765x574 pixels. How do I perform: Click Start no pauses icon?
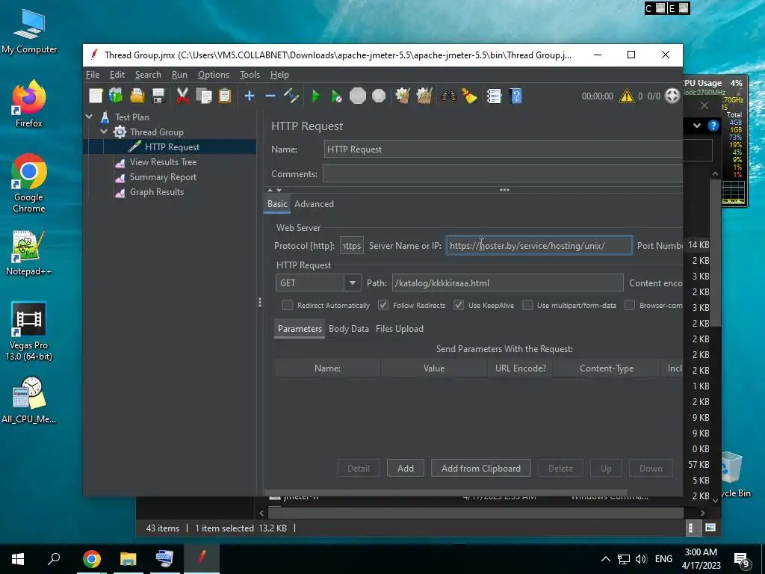[337, 96]
